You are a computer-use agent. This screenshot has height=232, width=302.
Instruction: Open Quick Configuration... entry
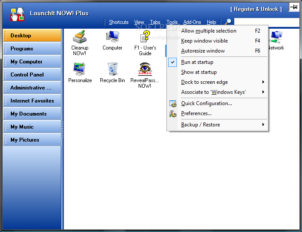(x=217, y=103)
